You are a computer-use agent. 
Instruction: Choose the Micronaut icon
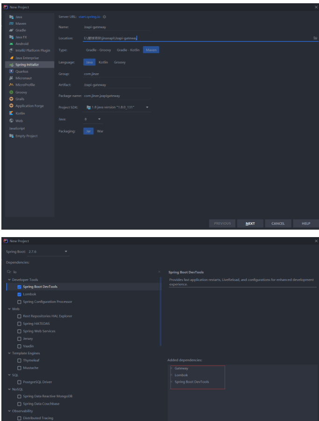click(x=11, y=78)
